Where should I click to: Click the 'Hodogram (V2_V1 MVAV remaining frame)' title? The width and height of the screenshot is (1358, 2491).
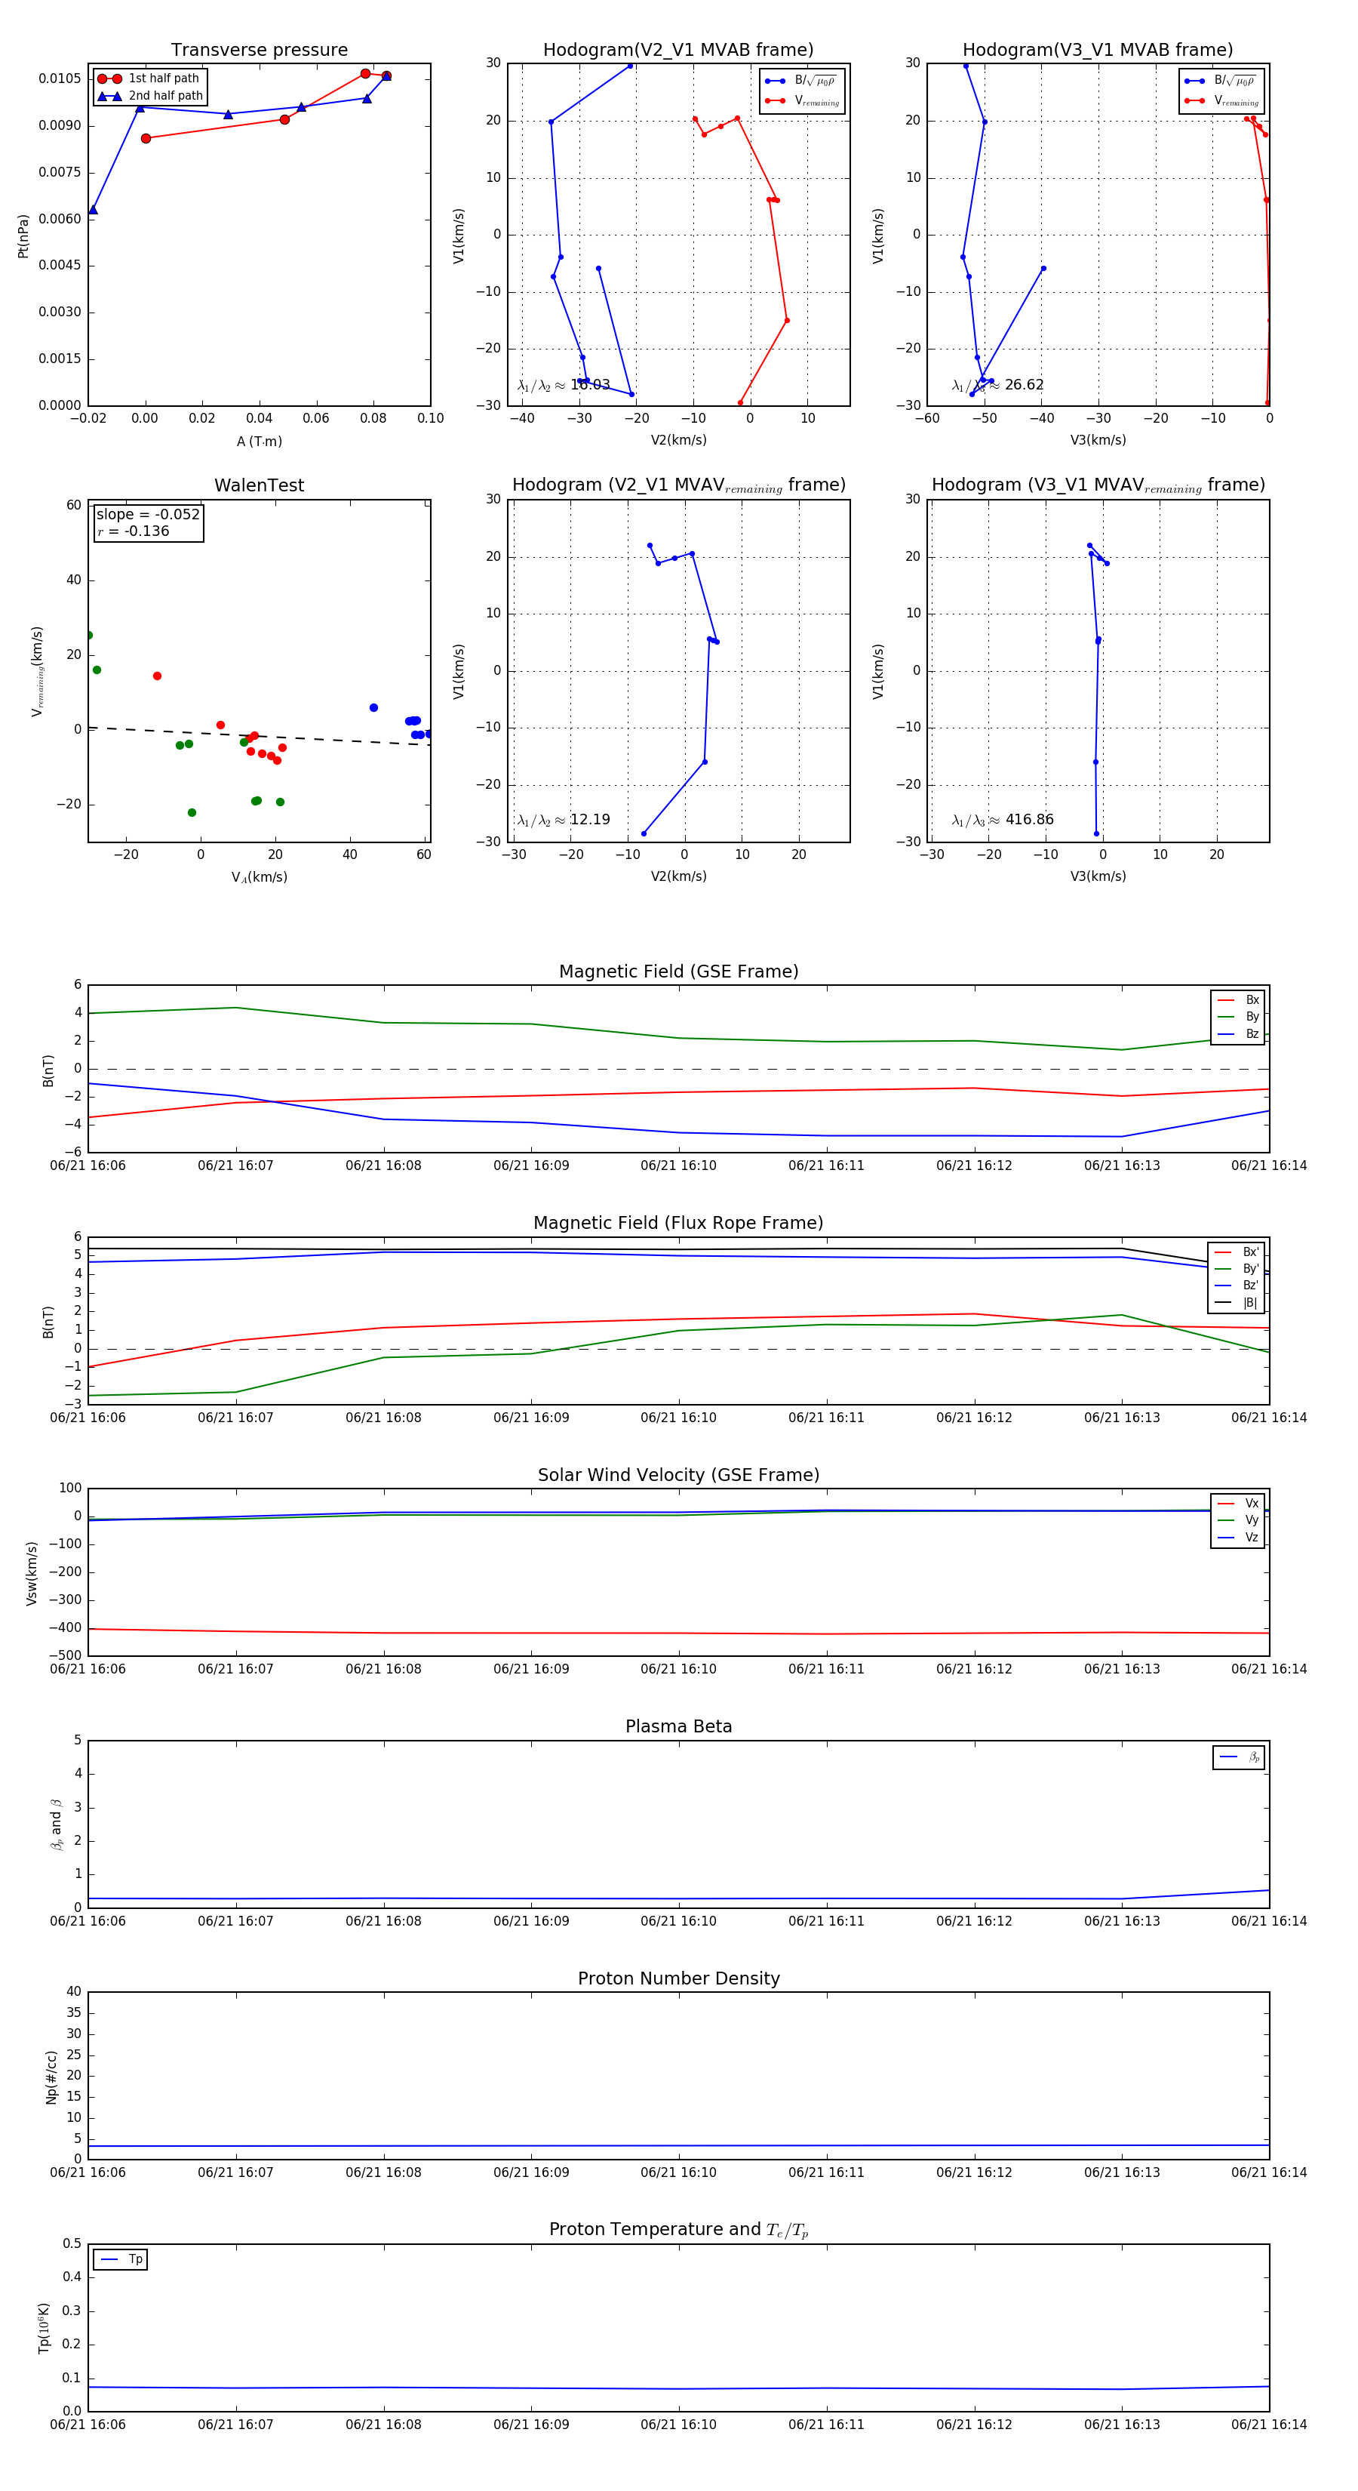click(x=678, y=485)
